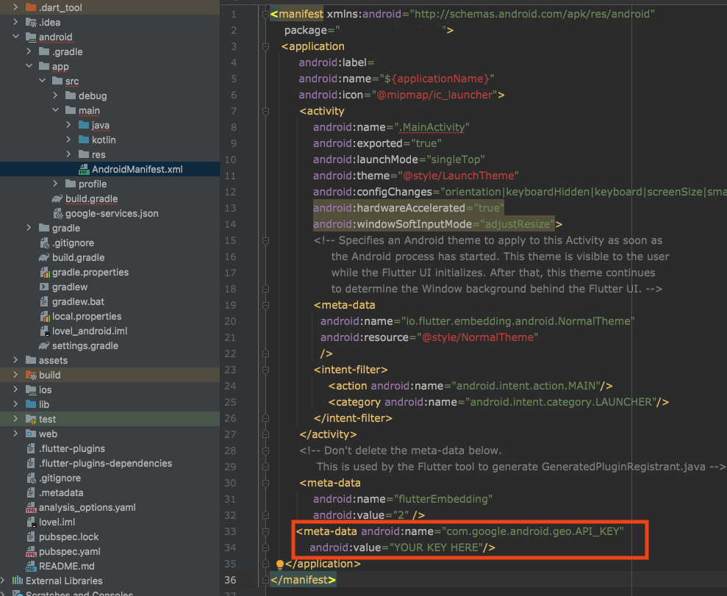The width and height of the screenshot is (727, 596).
Task: Open gradlew.bat file
Action: [x=78, y=302]
